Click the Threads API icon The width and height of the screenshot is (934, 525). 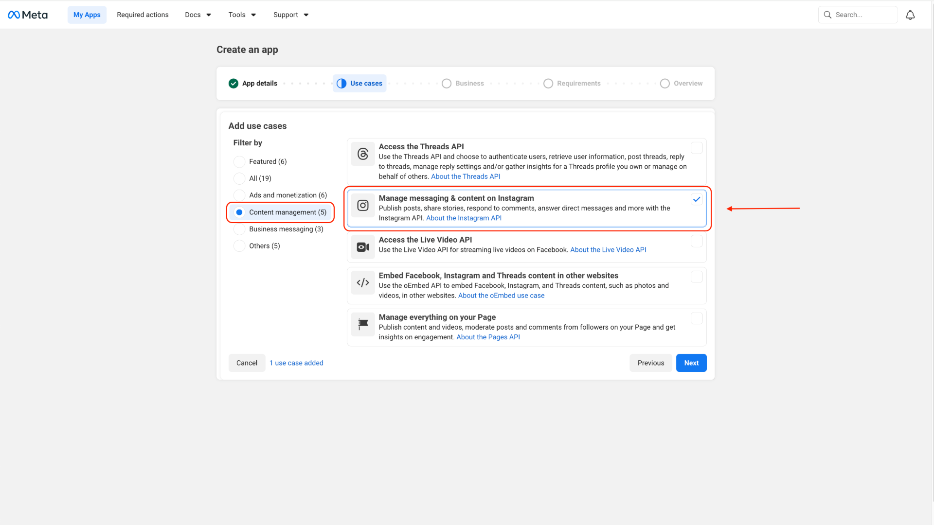363,154
